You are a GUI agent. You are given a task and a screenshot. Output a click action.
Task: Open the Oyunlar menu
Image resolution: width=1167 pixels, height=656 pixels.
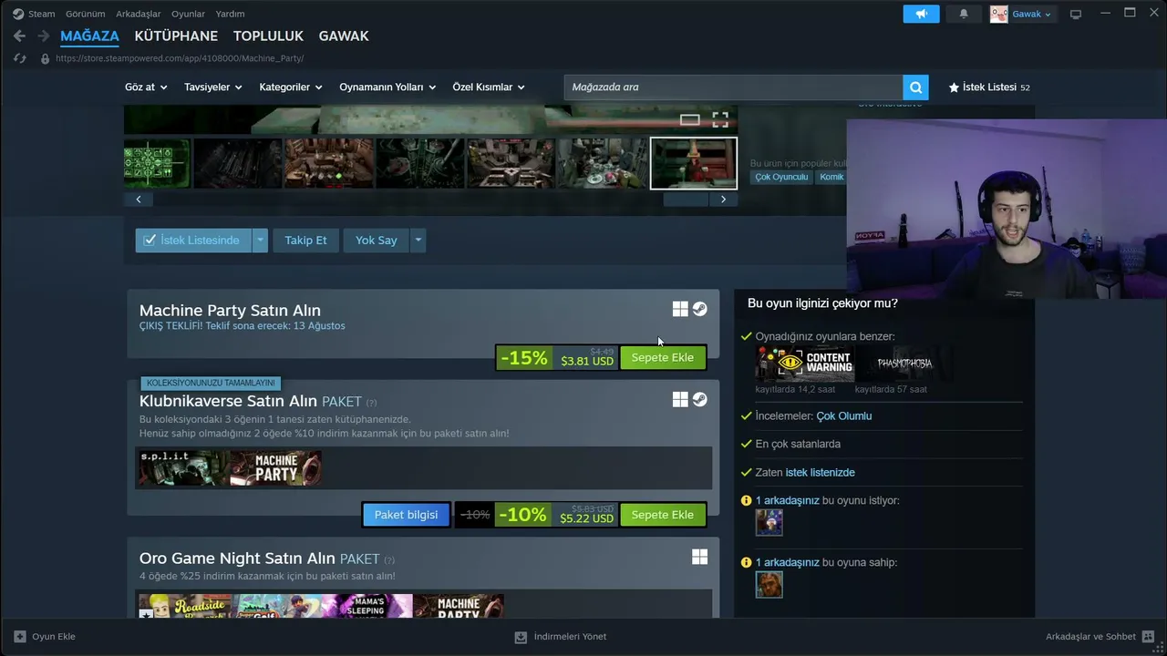point(189,14)
